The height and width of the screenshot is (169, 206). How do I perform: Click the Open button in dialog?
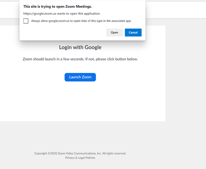[114, 33]
